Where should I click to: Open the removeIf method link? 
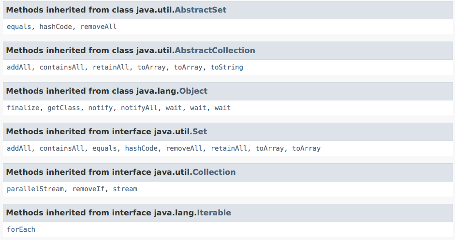pos(88,189)
